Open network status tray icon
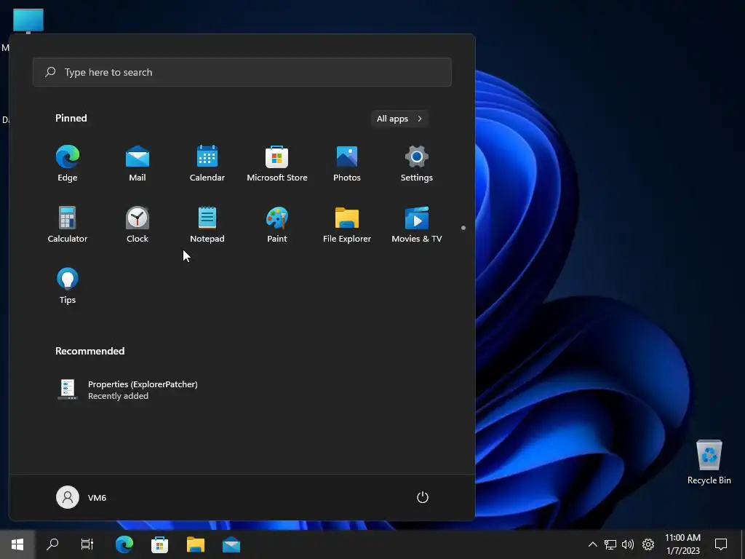 coord(610,544)
